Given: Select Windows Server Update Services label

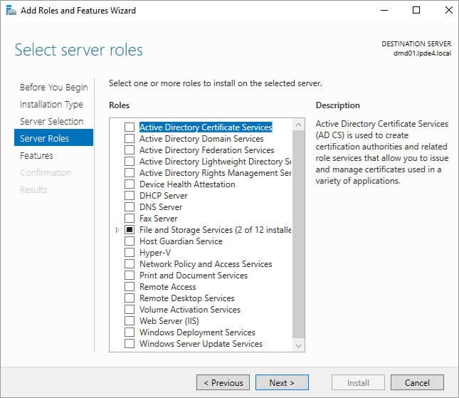Looking at the screenshot, I should [x=201, y=343].
